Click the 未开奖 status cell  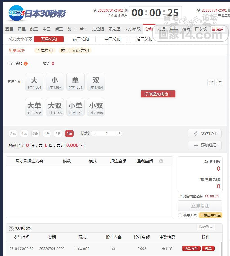tap(167, 249)
